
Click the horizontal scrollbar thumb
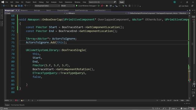tap(68, 101)
